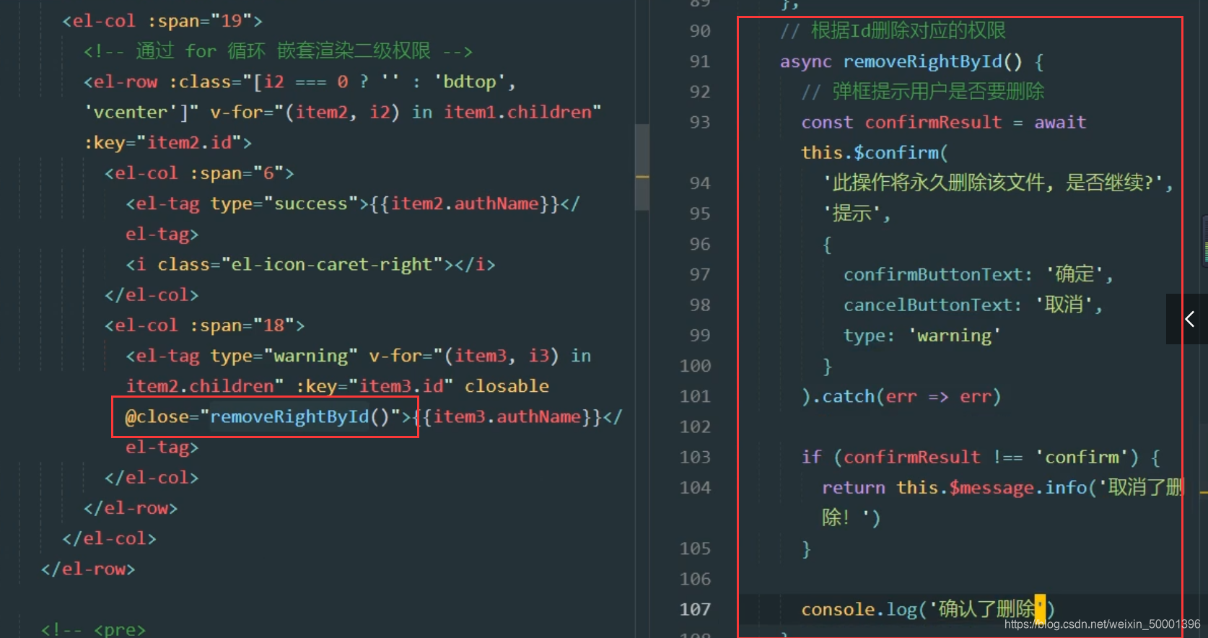
Task: Click line number 90 in the gutter
Action: (x=699, y=31)
